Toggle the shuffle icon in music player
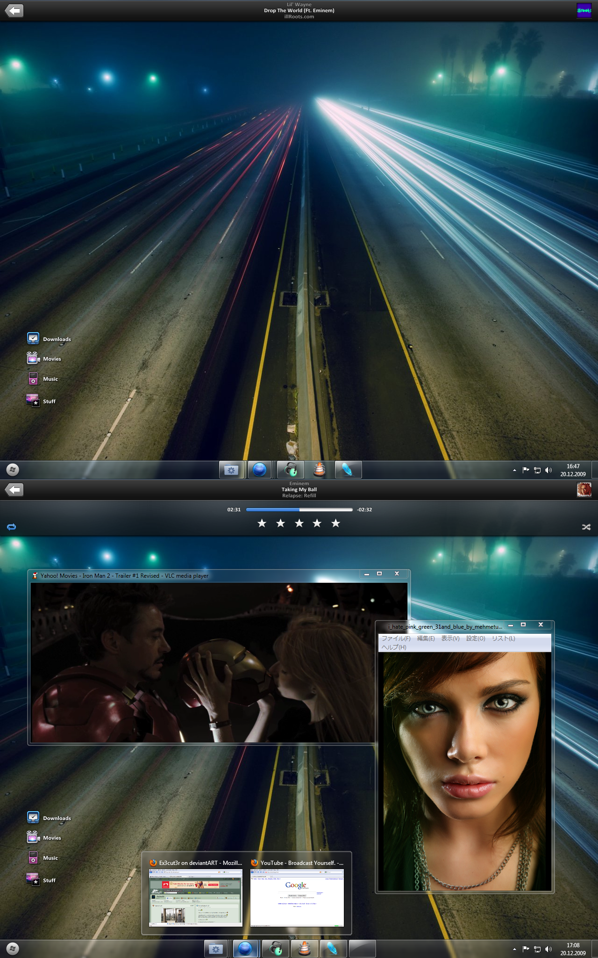Screen dimensions: 598x958 tap(586, 527)
